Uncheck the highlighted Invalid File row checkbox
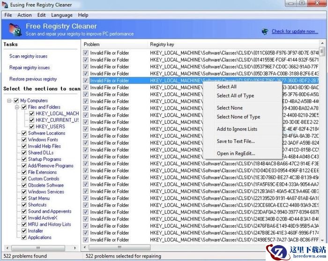This screenshot has height=261, width=328. (x=86, y=81)
